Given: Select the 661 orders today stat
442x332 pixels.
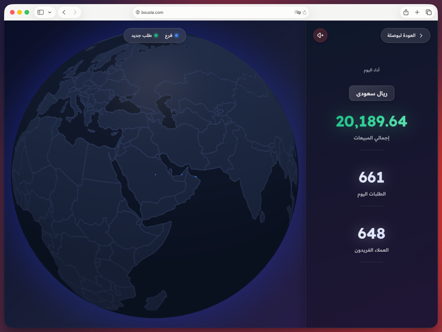Looking at the screenshot, I should pyautogui.click(x=371, y=177).
